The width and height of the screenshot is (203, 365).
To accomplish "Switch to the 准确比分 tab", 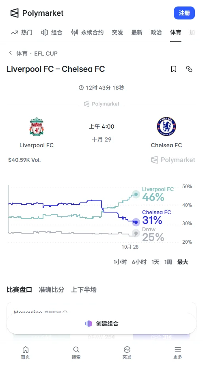I will (51, 290).
